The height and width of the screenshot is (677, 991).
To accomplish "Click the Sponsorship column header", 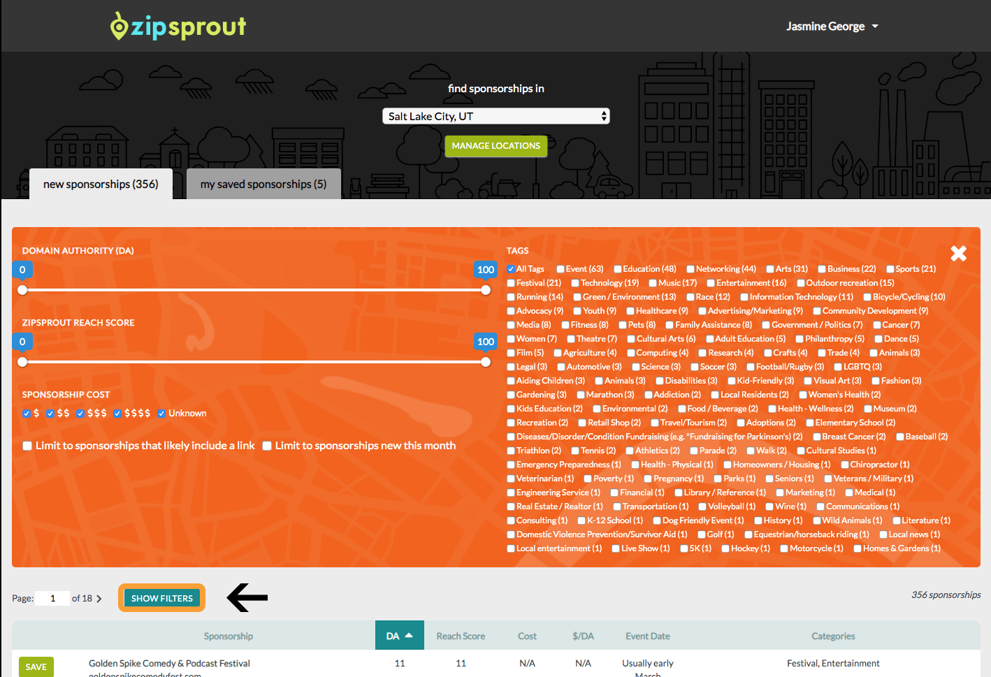I will tap(229, 636).
